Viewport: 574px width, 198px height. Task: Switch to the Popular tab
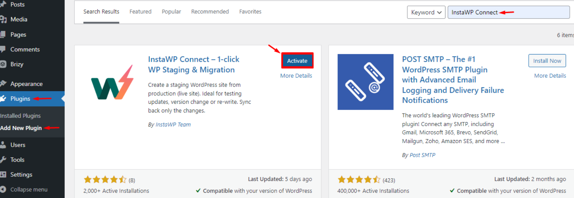pos(171,12)
